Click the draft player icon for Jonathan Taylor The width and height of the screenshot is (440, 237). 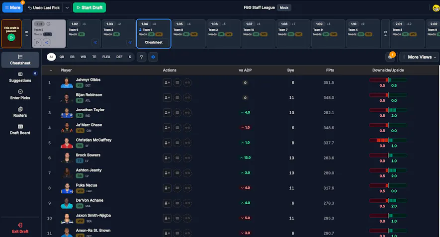point(167,112)
